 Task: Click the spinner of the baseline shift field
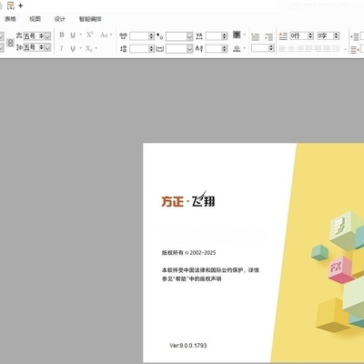[x=225, y=48]
